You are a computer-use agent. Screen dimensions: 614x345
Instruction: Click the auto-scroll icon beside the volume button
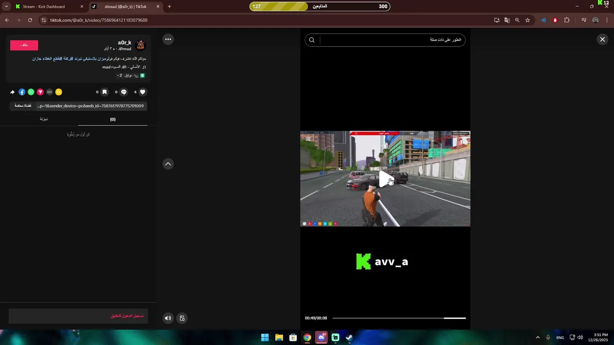pos(182,318)
